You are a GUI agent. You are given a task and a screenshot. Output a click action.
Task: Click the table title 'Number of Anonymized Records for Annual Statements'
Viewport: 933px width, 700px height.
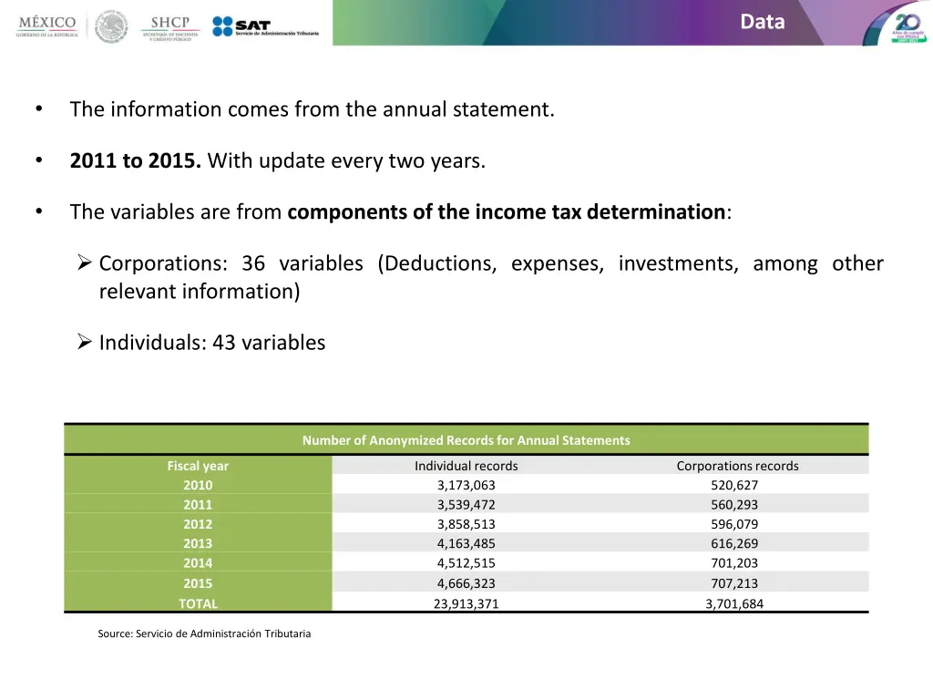point(466,440)
